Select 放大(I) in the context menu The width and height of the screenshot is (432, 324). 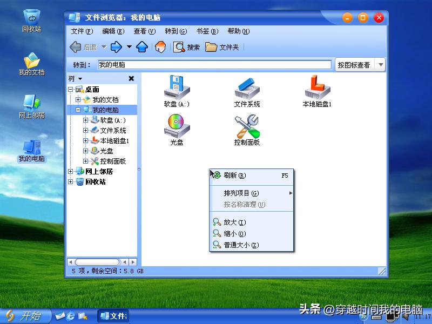point(232,222)
